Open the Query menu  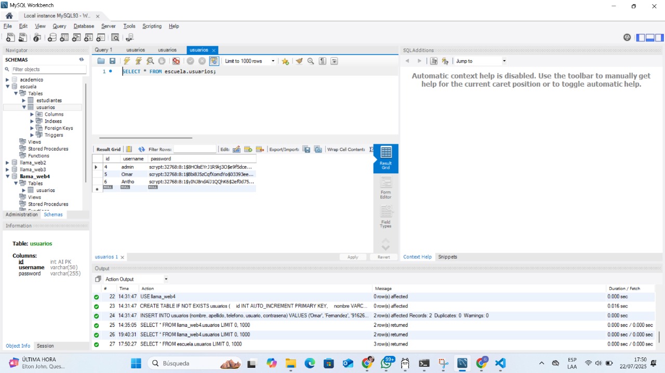(x=59, y=26)
